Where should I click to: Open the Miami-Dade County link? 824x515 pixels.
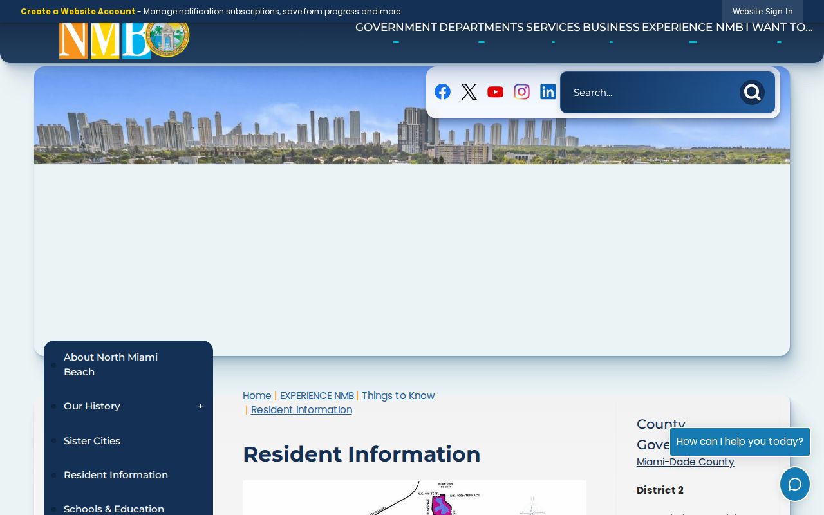685,462
